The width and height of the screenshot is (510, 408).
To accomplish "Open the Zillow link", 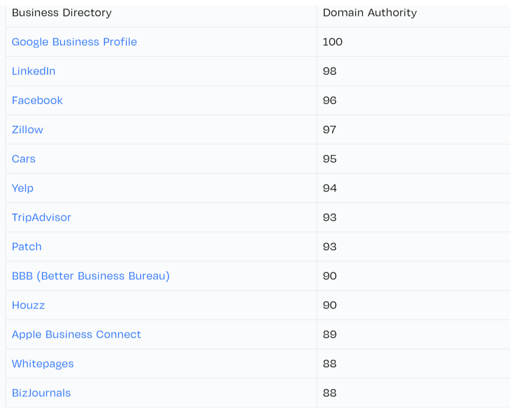I will 27,130.
